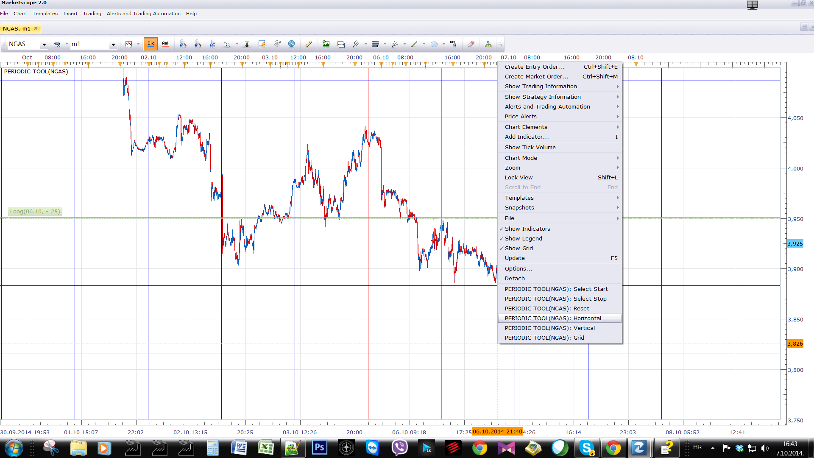Click the Windows Start button

point(13,448)
